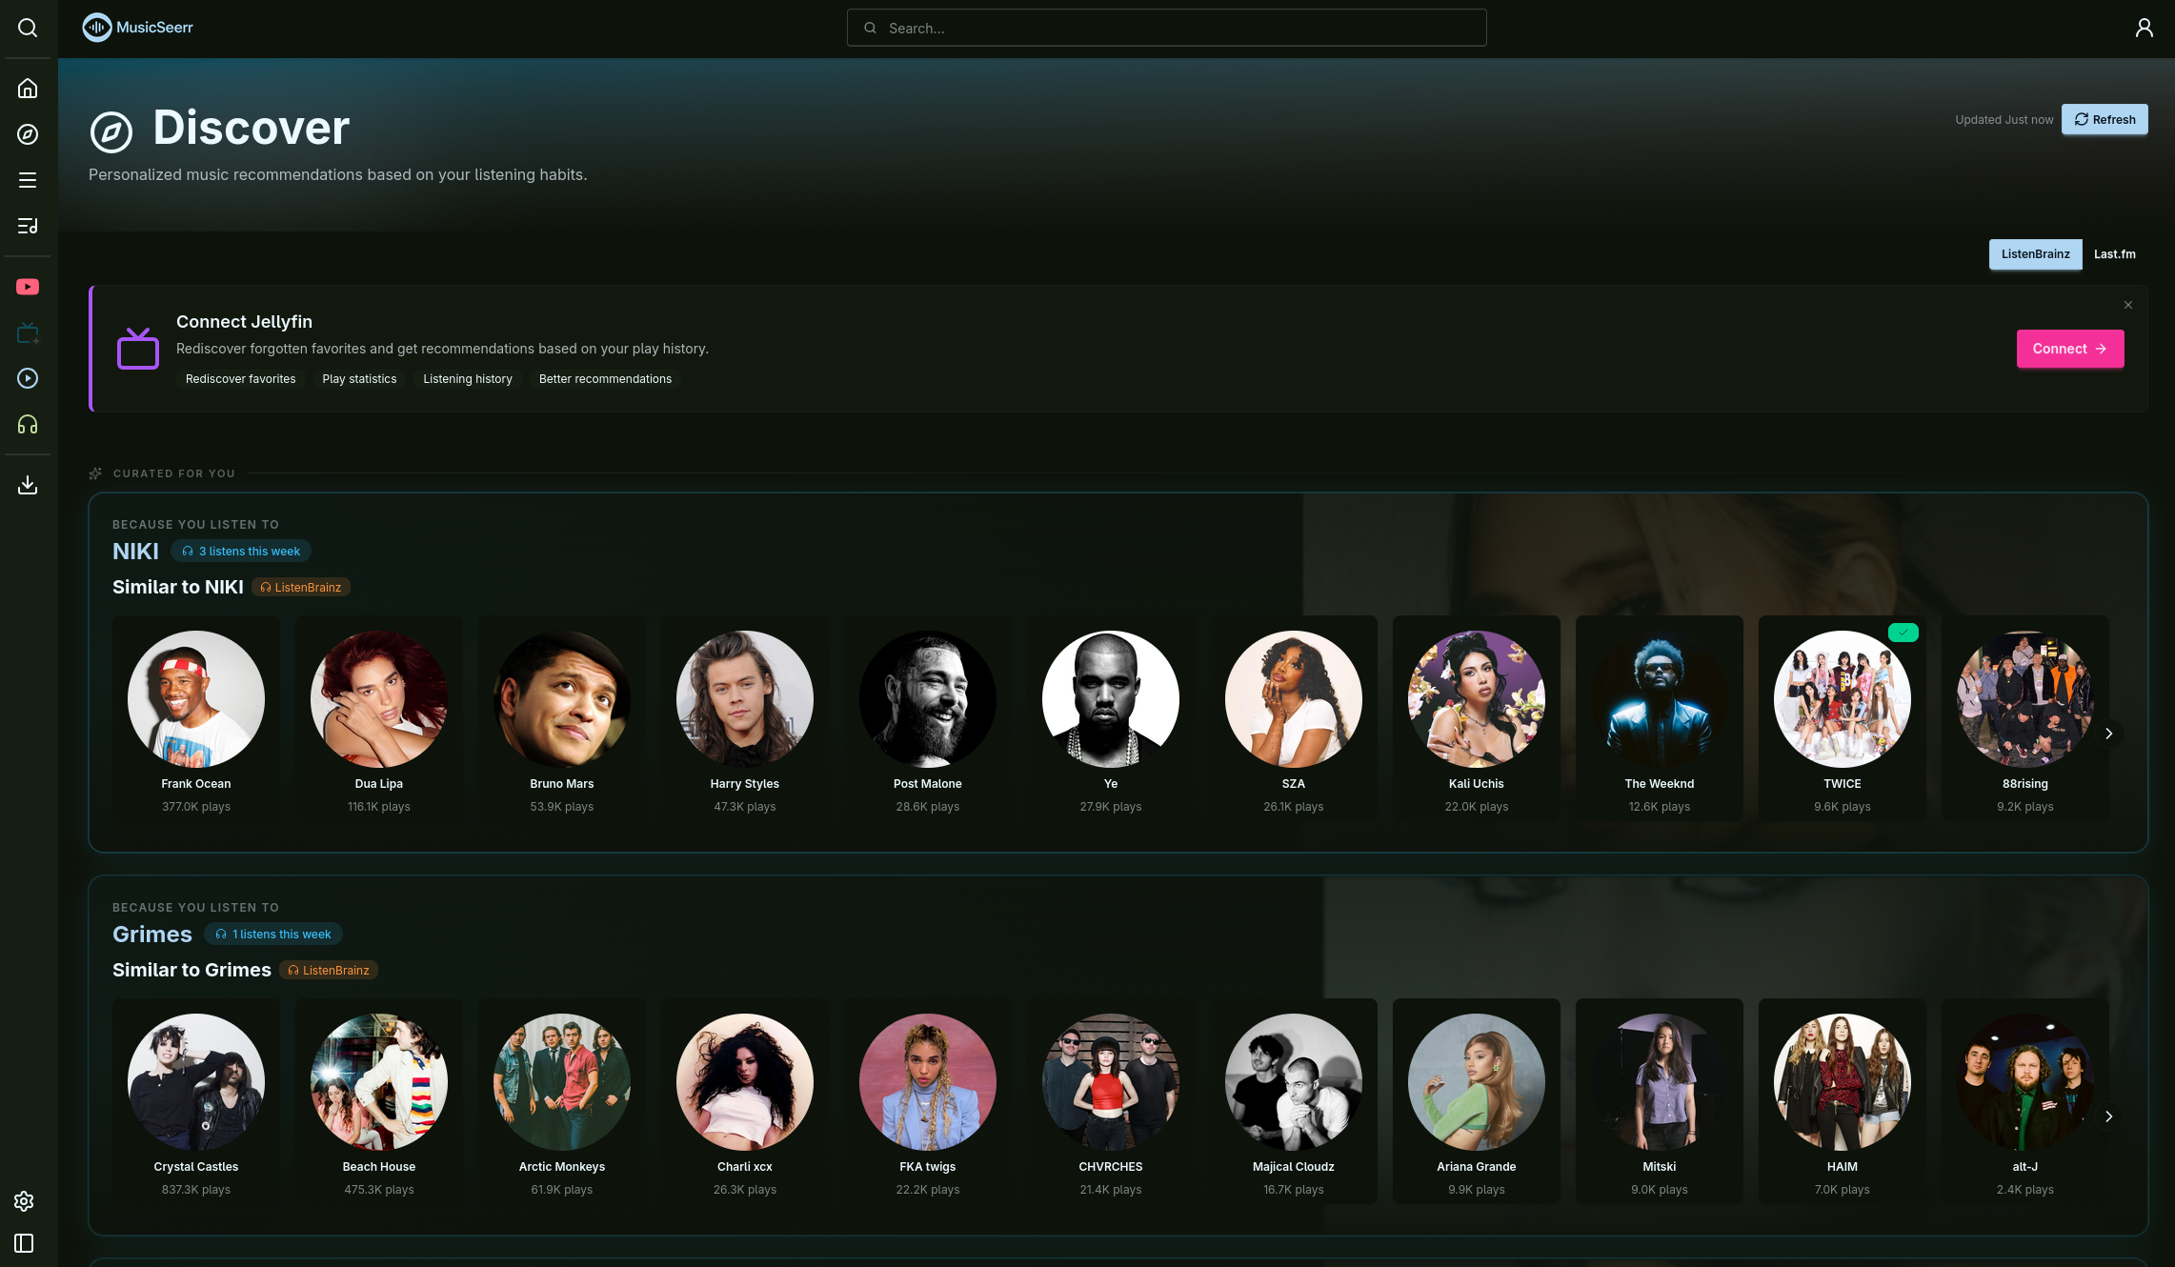The width and height of the screenshot is (2175, 1267).
Task: Click the green check badge on TWICE
Action: click(x=1903, y=633)
